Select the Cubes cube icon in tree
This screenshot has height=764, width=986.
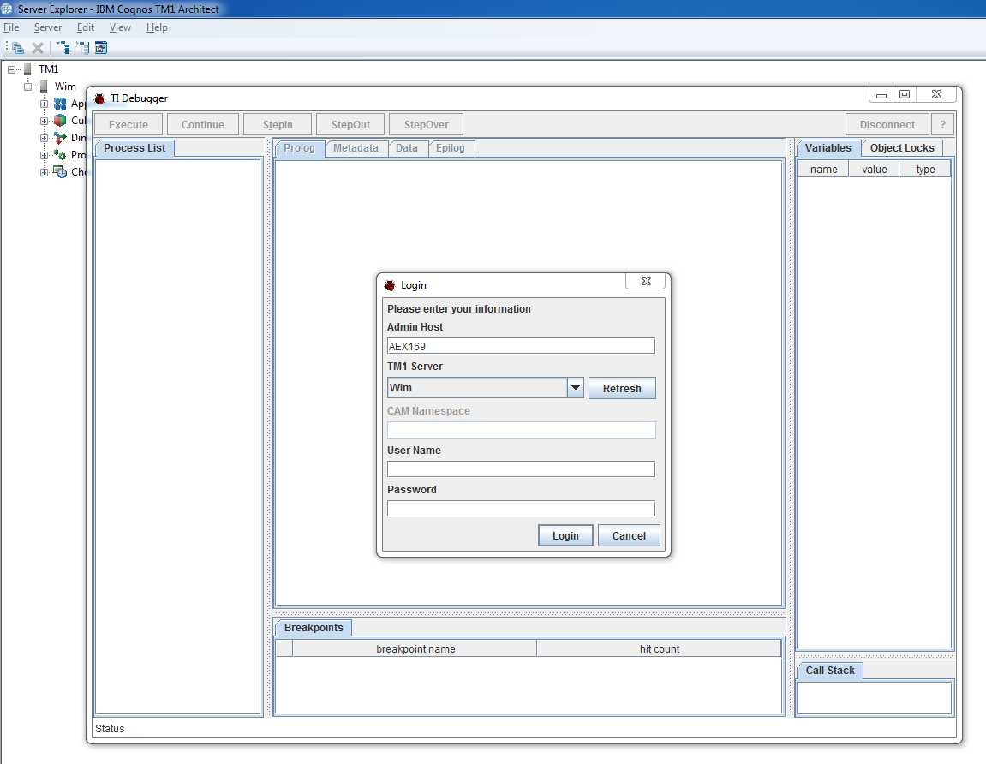tap(60, 121)
